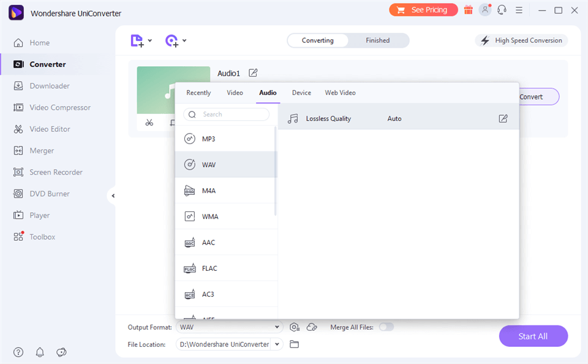Choose the FLAC audio format
Viewport: 588px width, 364px height.
(x=226, y=268)
